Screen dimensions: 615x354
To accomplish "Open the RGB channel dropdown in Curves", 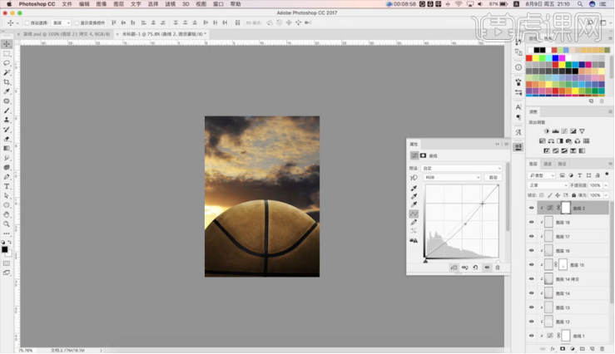I will click(453, 177).
